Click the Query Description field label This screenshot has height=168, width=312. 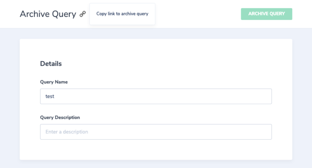pyautogui.click(x=60, y=117)
